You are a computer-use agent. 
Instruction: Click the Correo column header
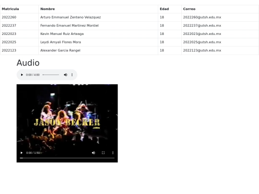(x=189, y=9)
